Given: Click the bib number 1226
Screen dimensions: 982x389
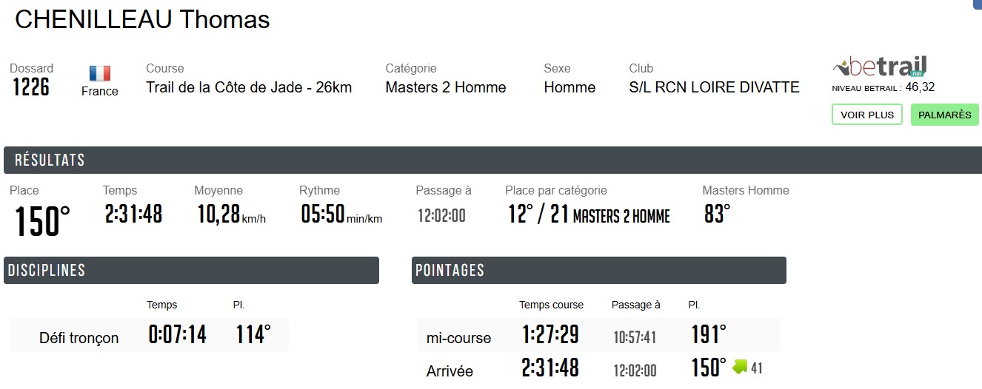Looking at the screenshot, I should coord(31,88).
